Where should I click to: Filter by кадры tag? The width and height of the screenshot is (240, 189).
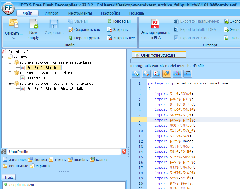coord(99,160)
